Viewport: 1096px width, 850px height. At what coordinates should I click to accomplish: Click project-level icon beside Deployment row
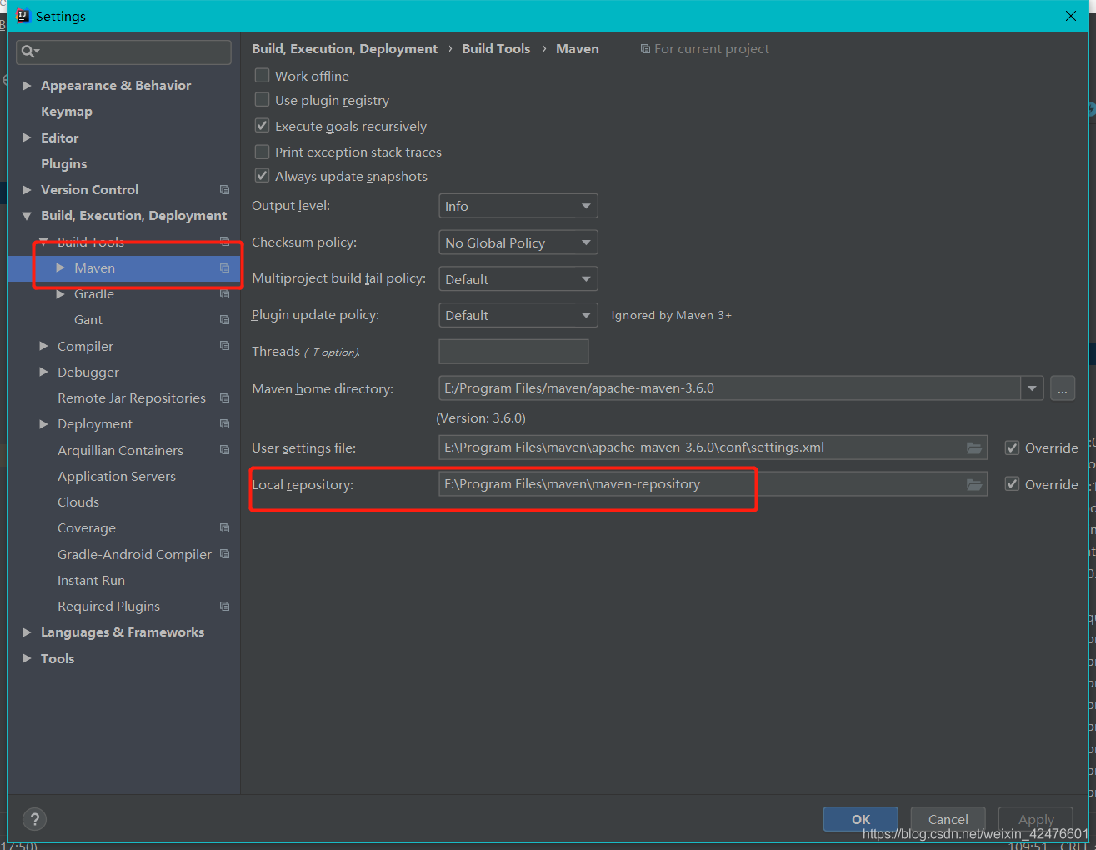click(x=224, y=424)
